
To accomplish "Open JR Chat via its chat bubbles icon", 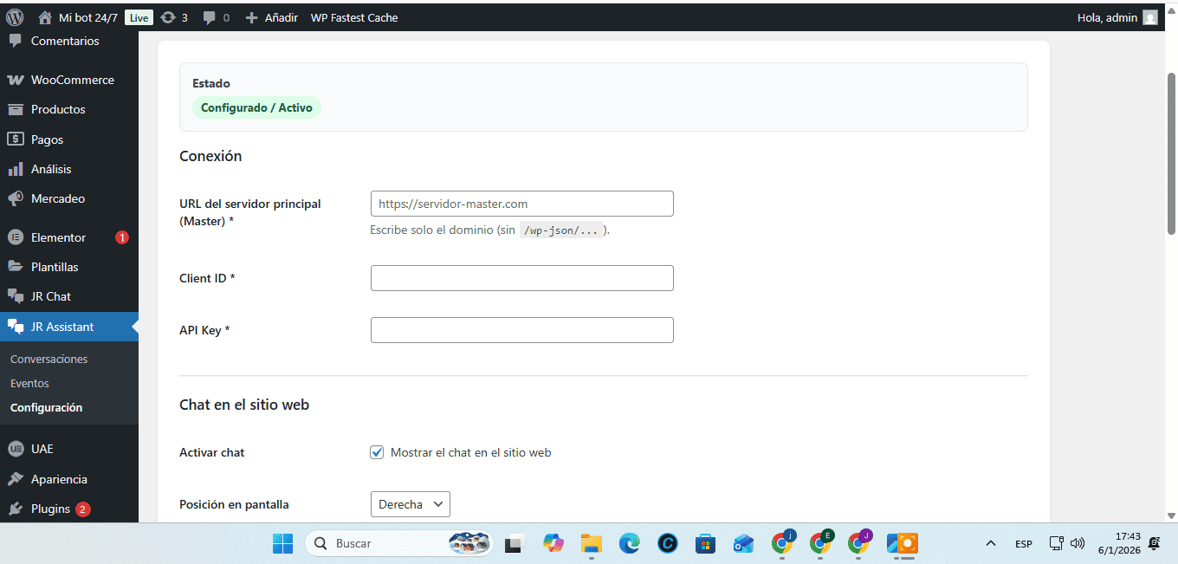I will 17,295.
